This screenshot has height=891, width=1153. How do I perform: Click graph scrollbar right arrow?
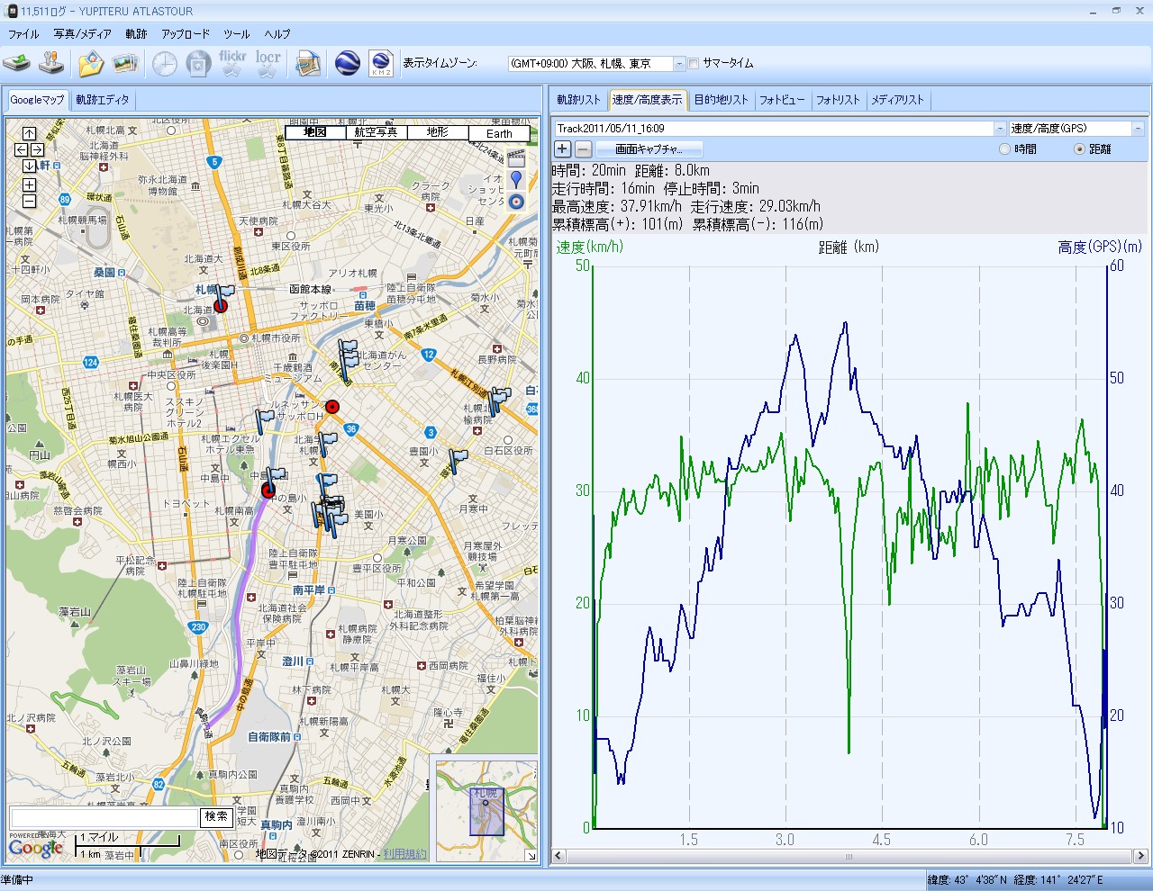(1139, 856)
